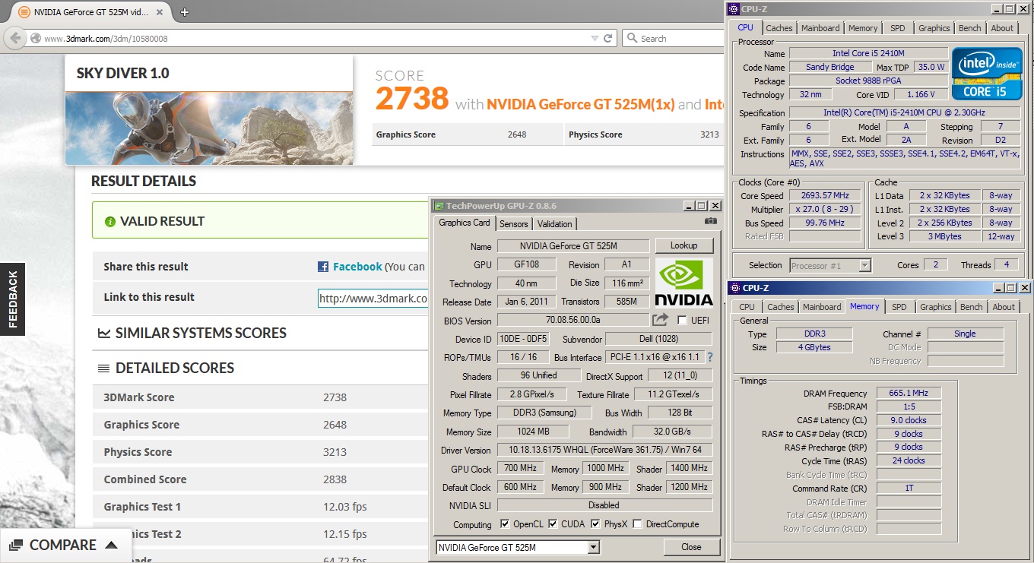Reload the 3dmark page
This screenshot has width=1034, height=563.
pyautogui.click(x=608, y=38)
